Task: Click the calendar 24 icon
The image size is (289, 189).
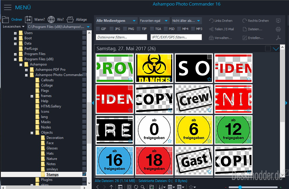Action: pos(29,19)
